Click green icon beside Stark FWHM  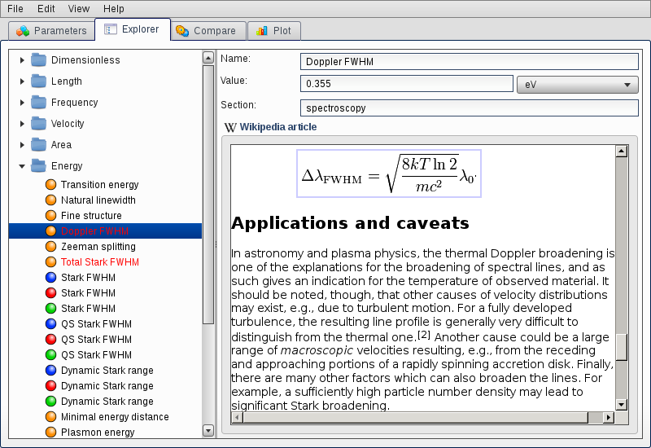click(50, 309)
